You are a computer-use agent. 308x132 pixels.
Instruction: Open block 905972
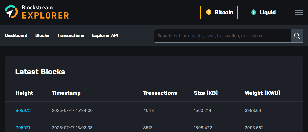click(23, 110)
